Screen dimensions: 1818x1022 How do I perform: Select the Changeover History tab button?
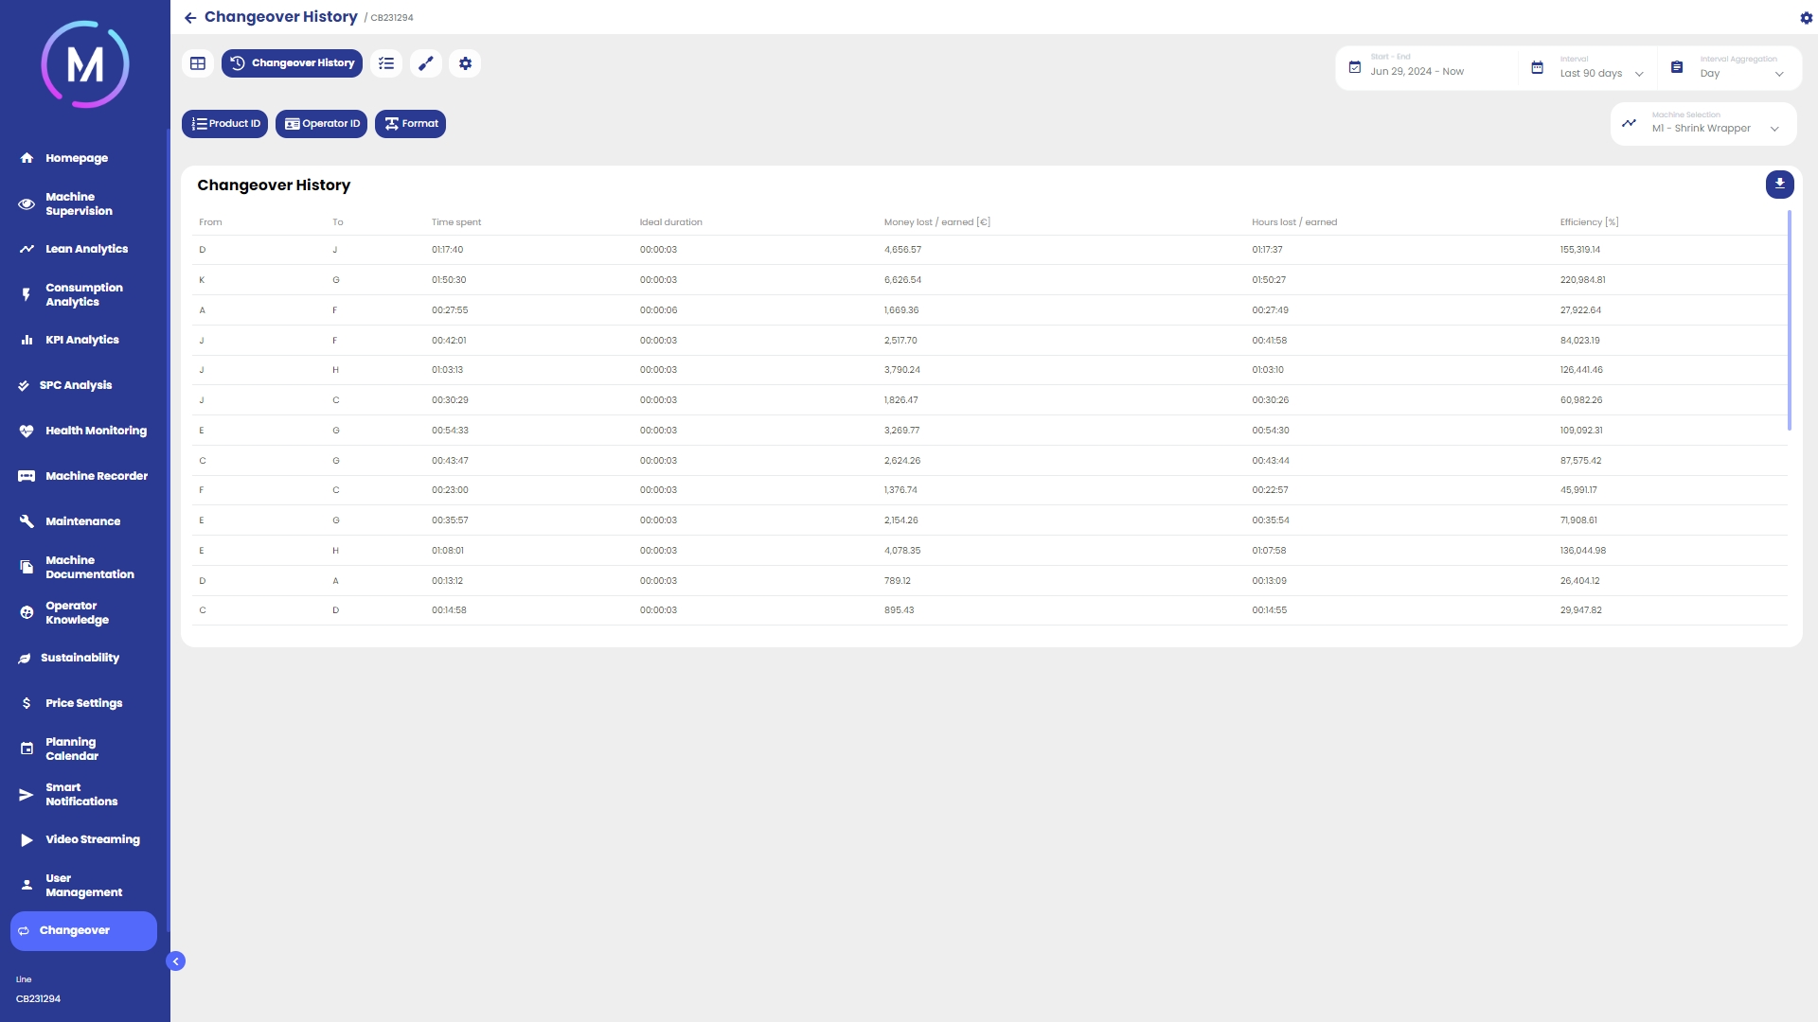[293, 63]
